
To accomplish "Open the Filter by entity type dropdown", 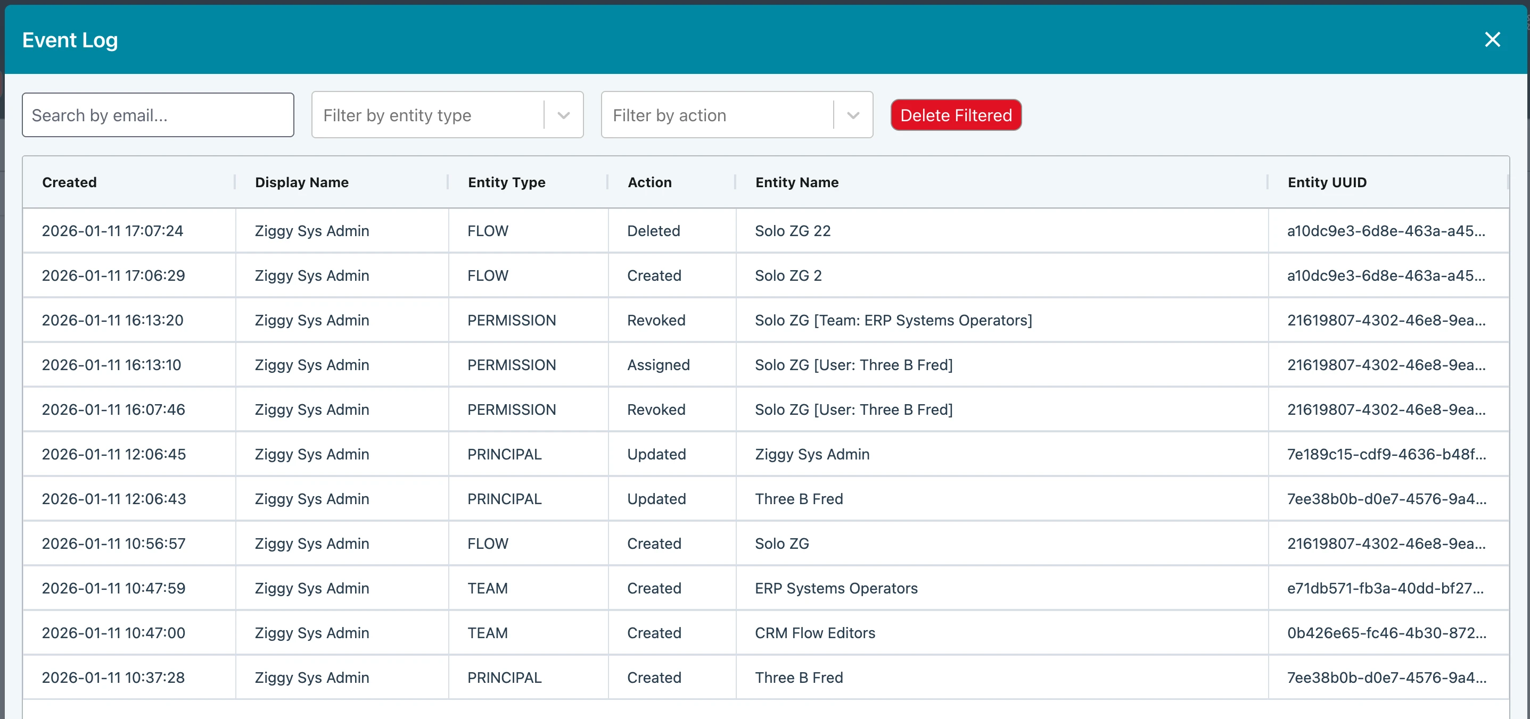I will tap(427, 115).
